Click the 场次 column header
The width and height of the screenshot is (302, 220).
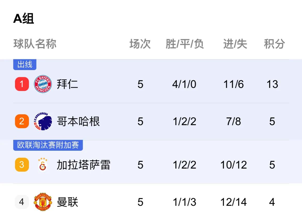pos(140,44)
